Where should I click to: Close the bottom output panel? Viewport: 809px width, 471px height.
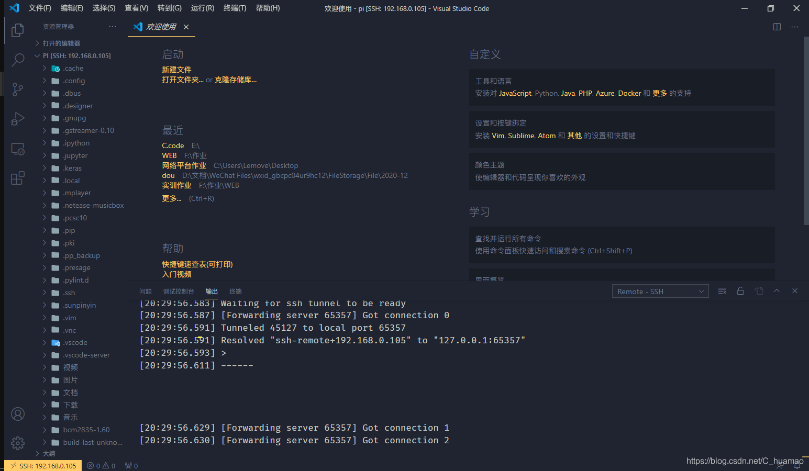click(795, 291)
